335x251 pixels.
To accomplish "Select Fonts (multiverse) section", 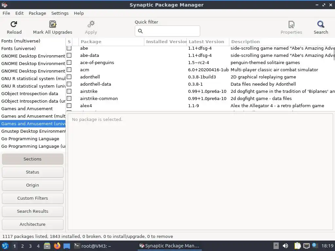I will tap(21, 41).
